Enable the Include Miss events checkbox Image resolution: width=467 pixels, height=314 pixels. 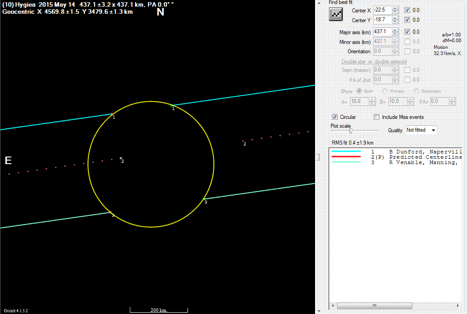coord(376,117)
